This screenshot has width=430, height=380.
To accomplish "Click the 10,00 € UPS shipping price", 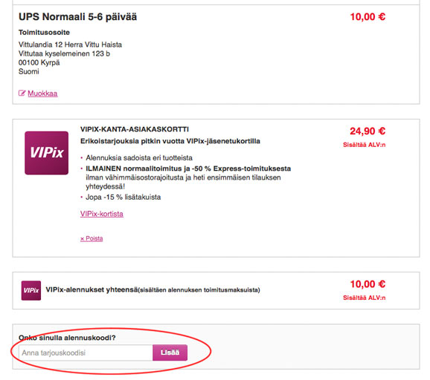I will (x=368, y=17).
